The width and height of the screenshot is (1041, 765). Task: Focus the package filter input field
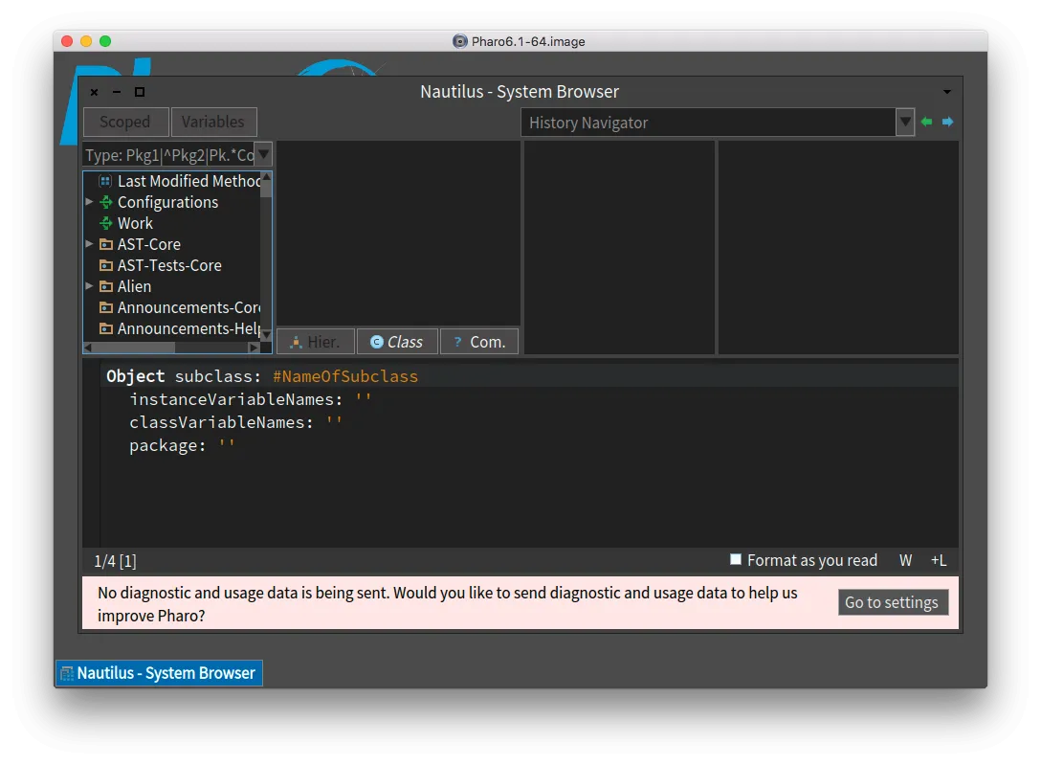pyautogui.click(x=169, y=155)
